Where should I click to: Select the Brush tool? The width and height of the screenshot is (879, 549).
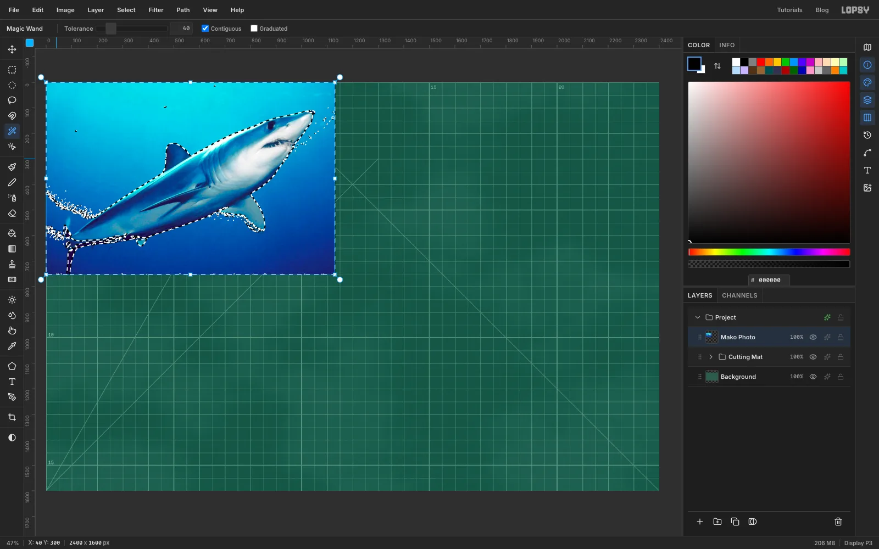12,167
